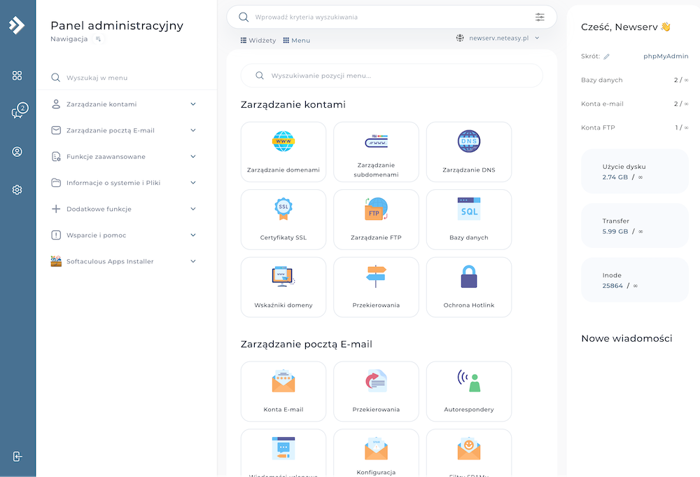
Task: Open the newserv.neteasy.pl domain dropdown
Action: [498, 38]
